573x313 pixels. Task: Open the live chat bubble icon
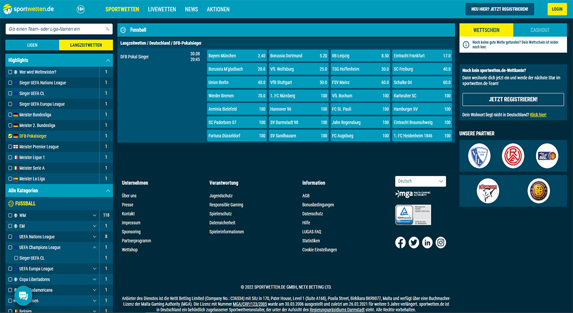[23, 296]
